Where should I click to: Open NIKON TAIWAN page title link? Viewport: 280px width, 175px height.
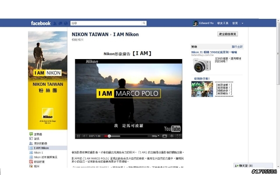(x=90, y=34)
